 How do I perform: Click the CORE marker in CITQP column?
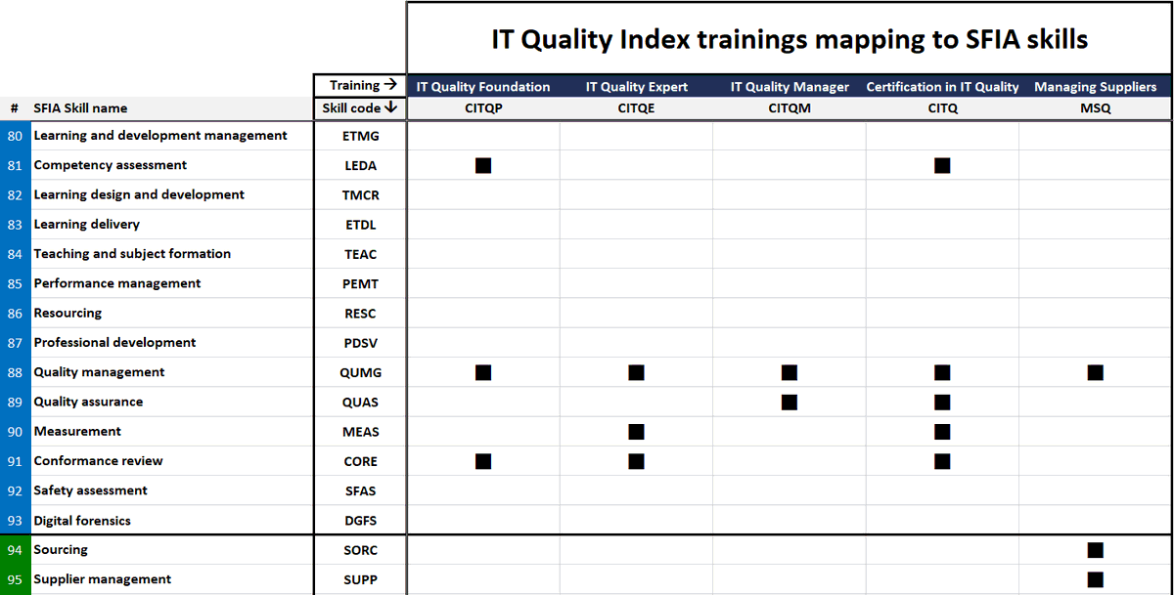[483, 460]
